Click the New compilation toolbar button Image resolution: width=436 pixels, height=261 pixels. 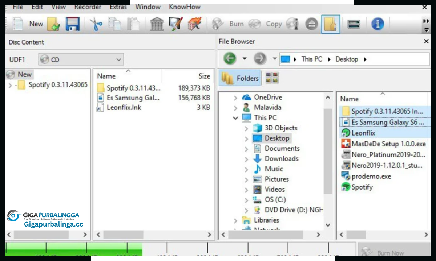pos(28,24)
